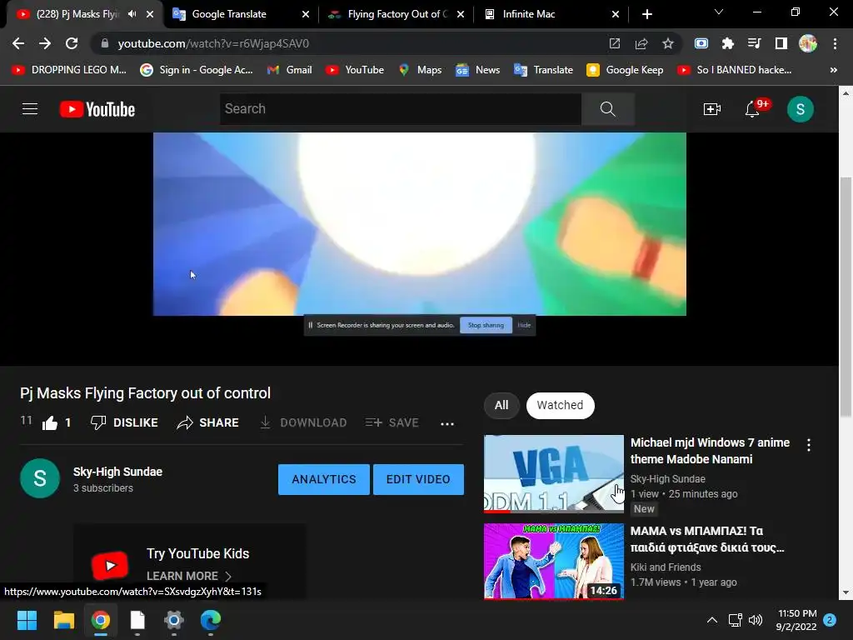This screenshot has width=853, height=640.
Task: Click the YouTube logo to go home
Action: 97,109
